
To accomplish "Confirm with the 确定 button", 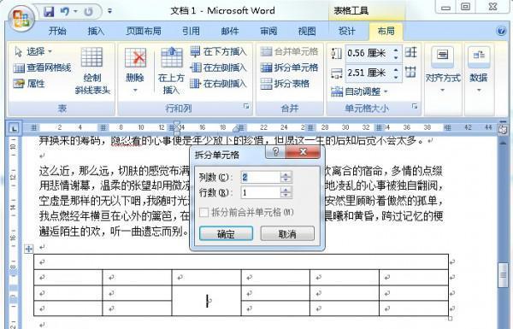I will [226, 234].
